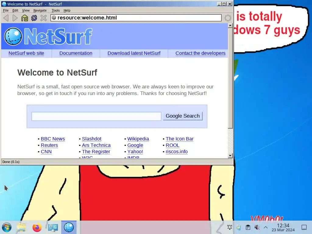Open the file manager from taskbar

[x=22, y=227]
